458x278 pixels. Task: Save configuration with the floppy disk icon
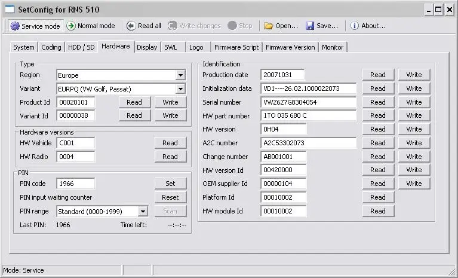click(x=310, y=26)
